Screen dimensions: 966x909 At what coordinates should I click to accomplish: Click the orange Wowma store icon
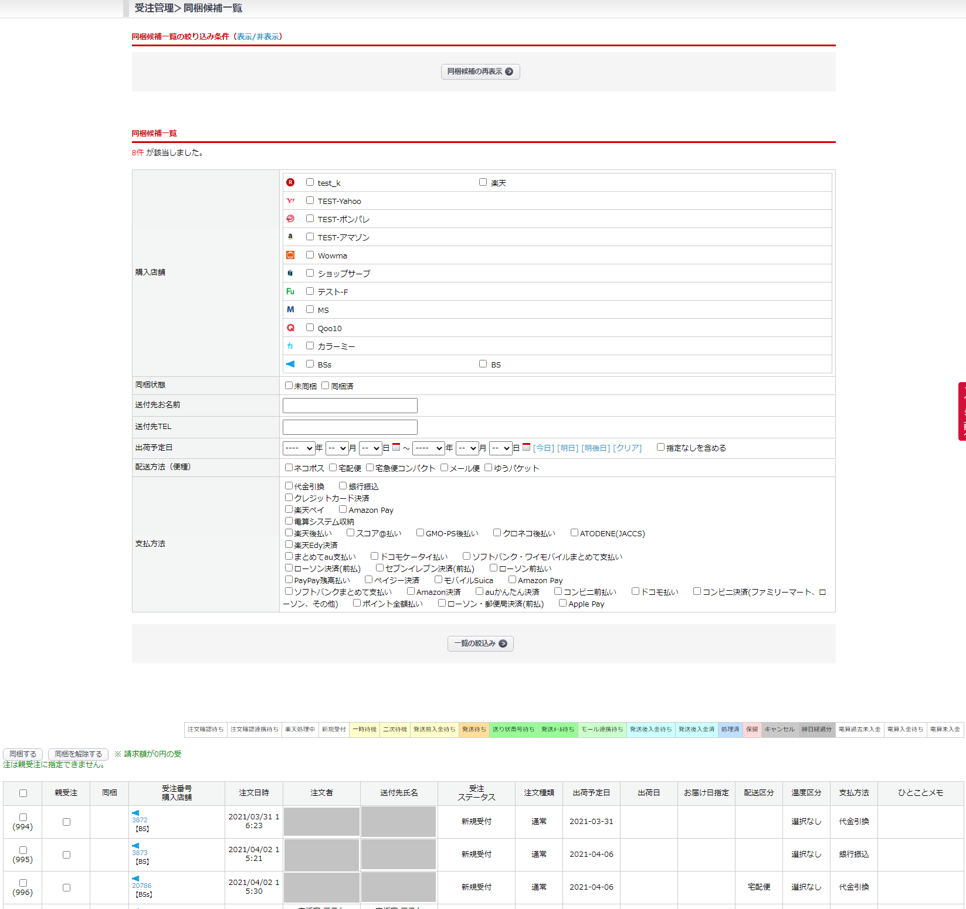(x=290, y=255)
